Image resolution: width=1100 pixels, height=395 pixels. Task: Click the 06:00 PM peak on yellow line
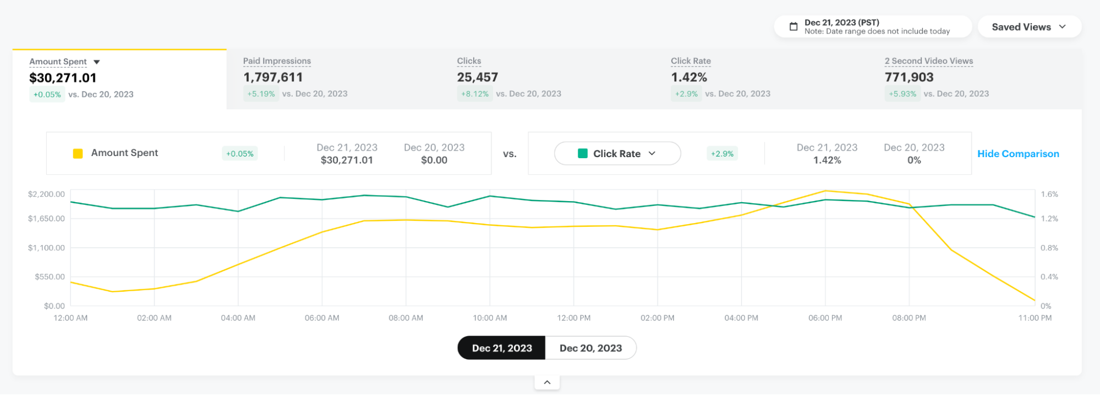point(825,191)
